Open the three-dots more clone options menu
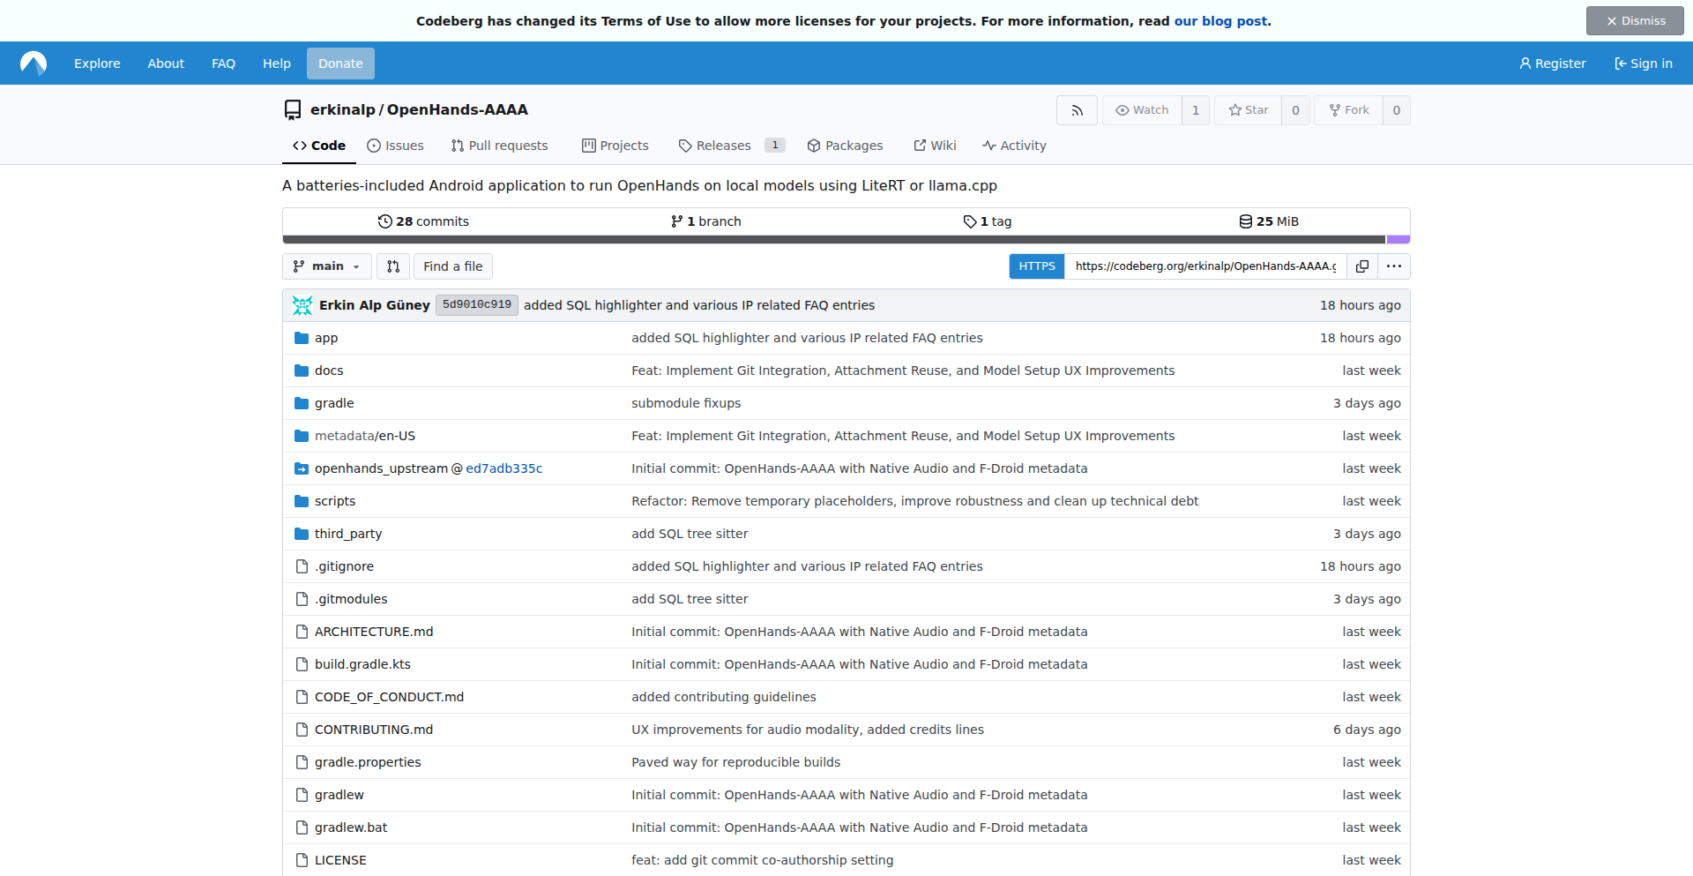This screenshot has height=876, width=1693. pos(1394,266)
